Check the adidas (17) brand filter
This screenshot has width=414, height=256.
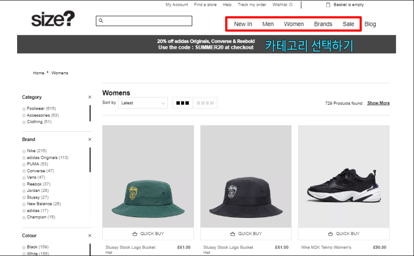click(x=24, y=211)
